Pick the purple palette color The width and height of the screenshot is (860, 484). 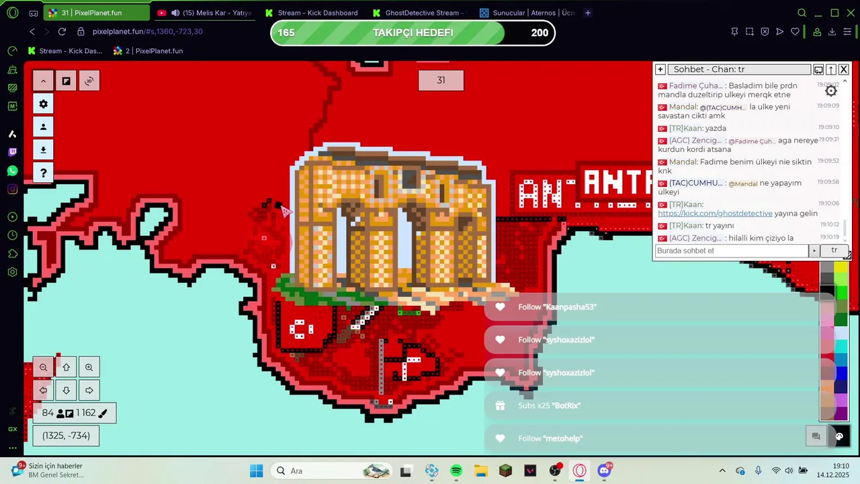pyautogui.click(x=841, y=412)
